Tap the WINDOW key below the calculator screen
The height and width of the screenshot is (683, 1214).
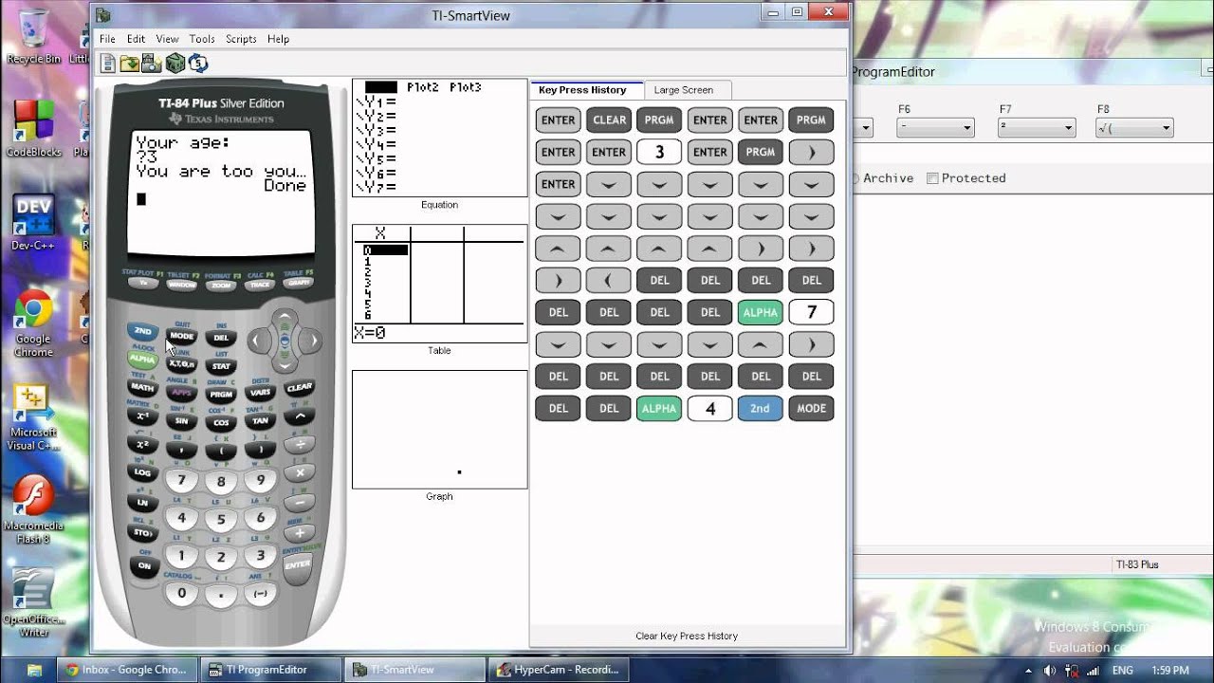[181, 284]
